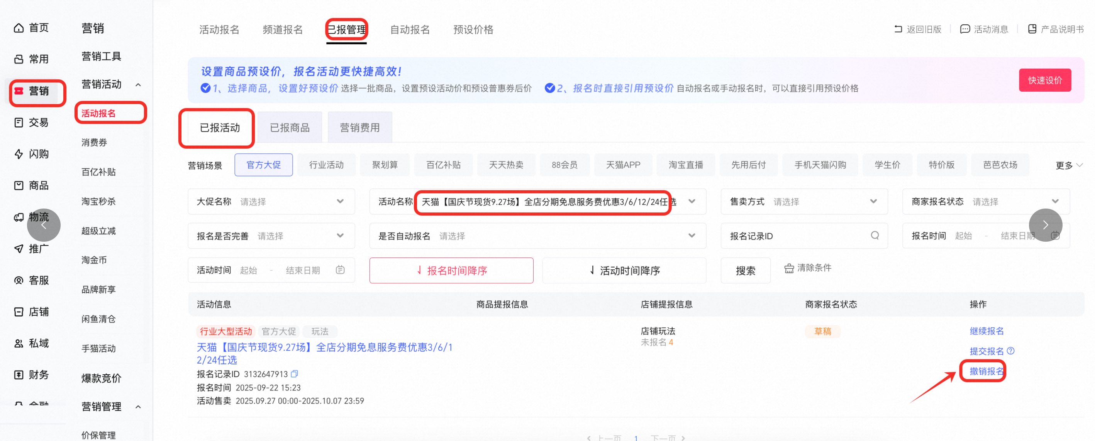
Task: Click search magnifier in 报名记录ID field
Action: tap(875, 235)
